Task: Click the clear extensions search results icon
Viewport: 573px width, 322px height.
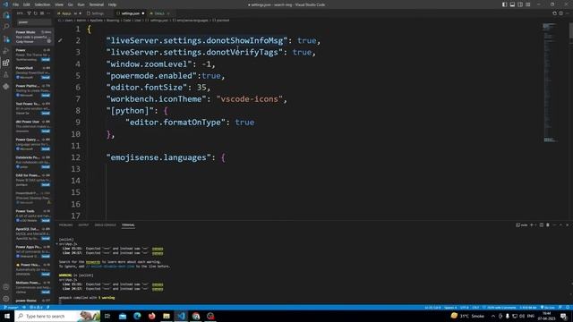Action: [x=42, y=13]
